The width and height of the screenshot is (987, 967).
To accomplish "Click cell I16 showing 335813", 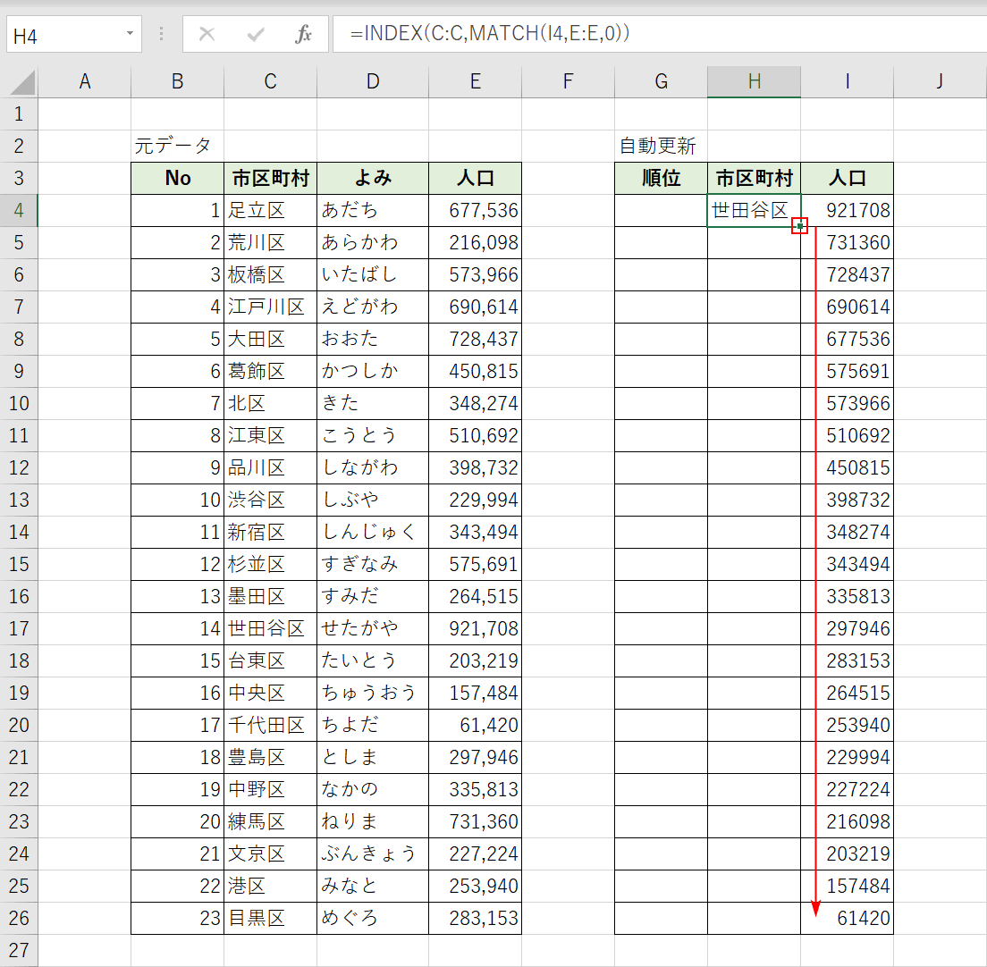I will [848, 596].
